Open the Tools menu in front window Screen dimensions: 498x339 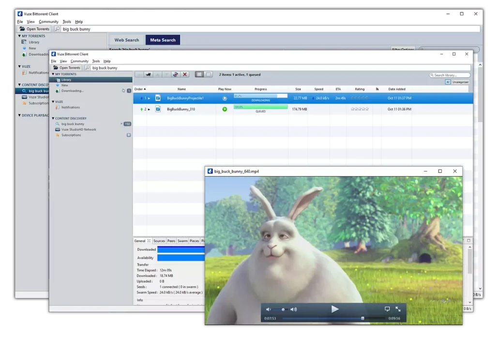click(x=96, y=61)
